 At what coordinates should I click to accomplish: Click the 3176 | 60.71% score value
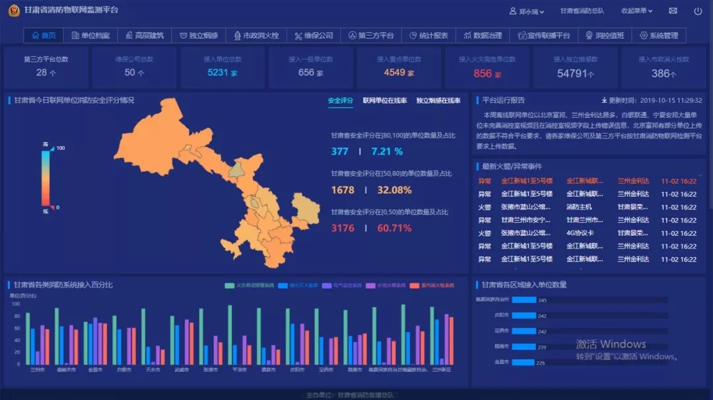tap(372, 229)
